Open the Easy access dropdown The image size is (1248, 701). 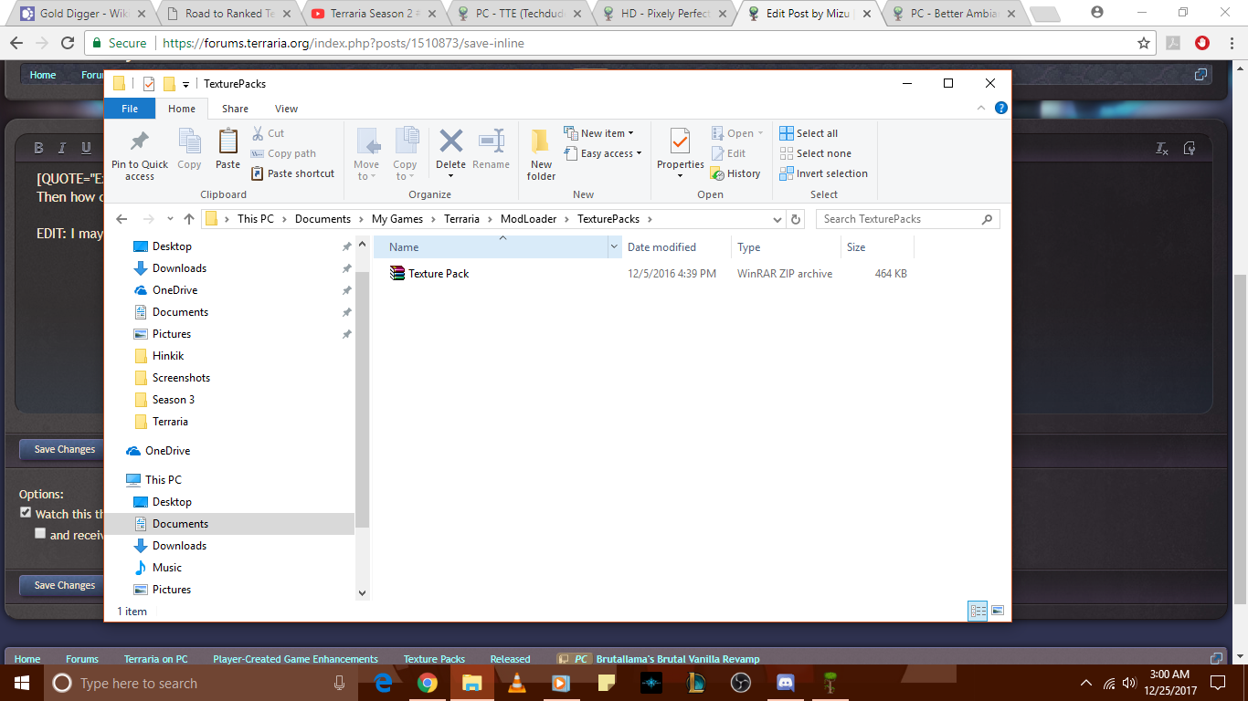pos(603,153)
